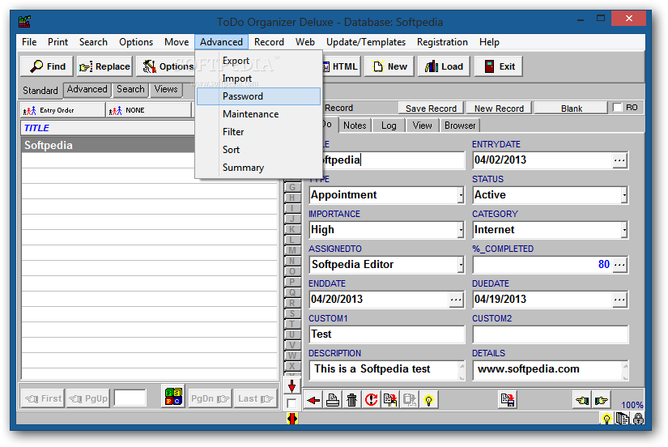Click the left-pointing hand previous record icon

coord(582,400)
